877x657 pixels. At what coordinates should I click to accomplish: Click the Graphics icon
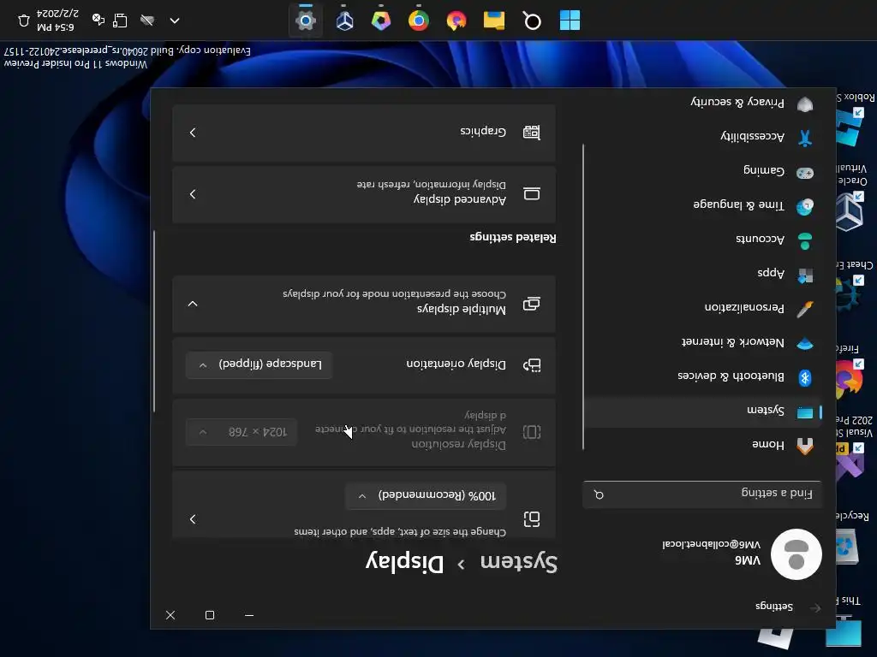(x=531, y=133)
